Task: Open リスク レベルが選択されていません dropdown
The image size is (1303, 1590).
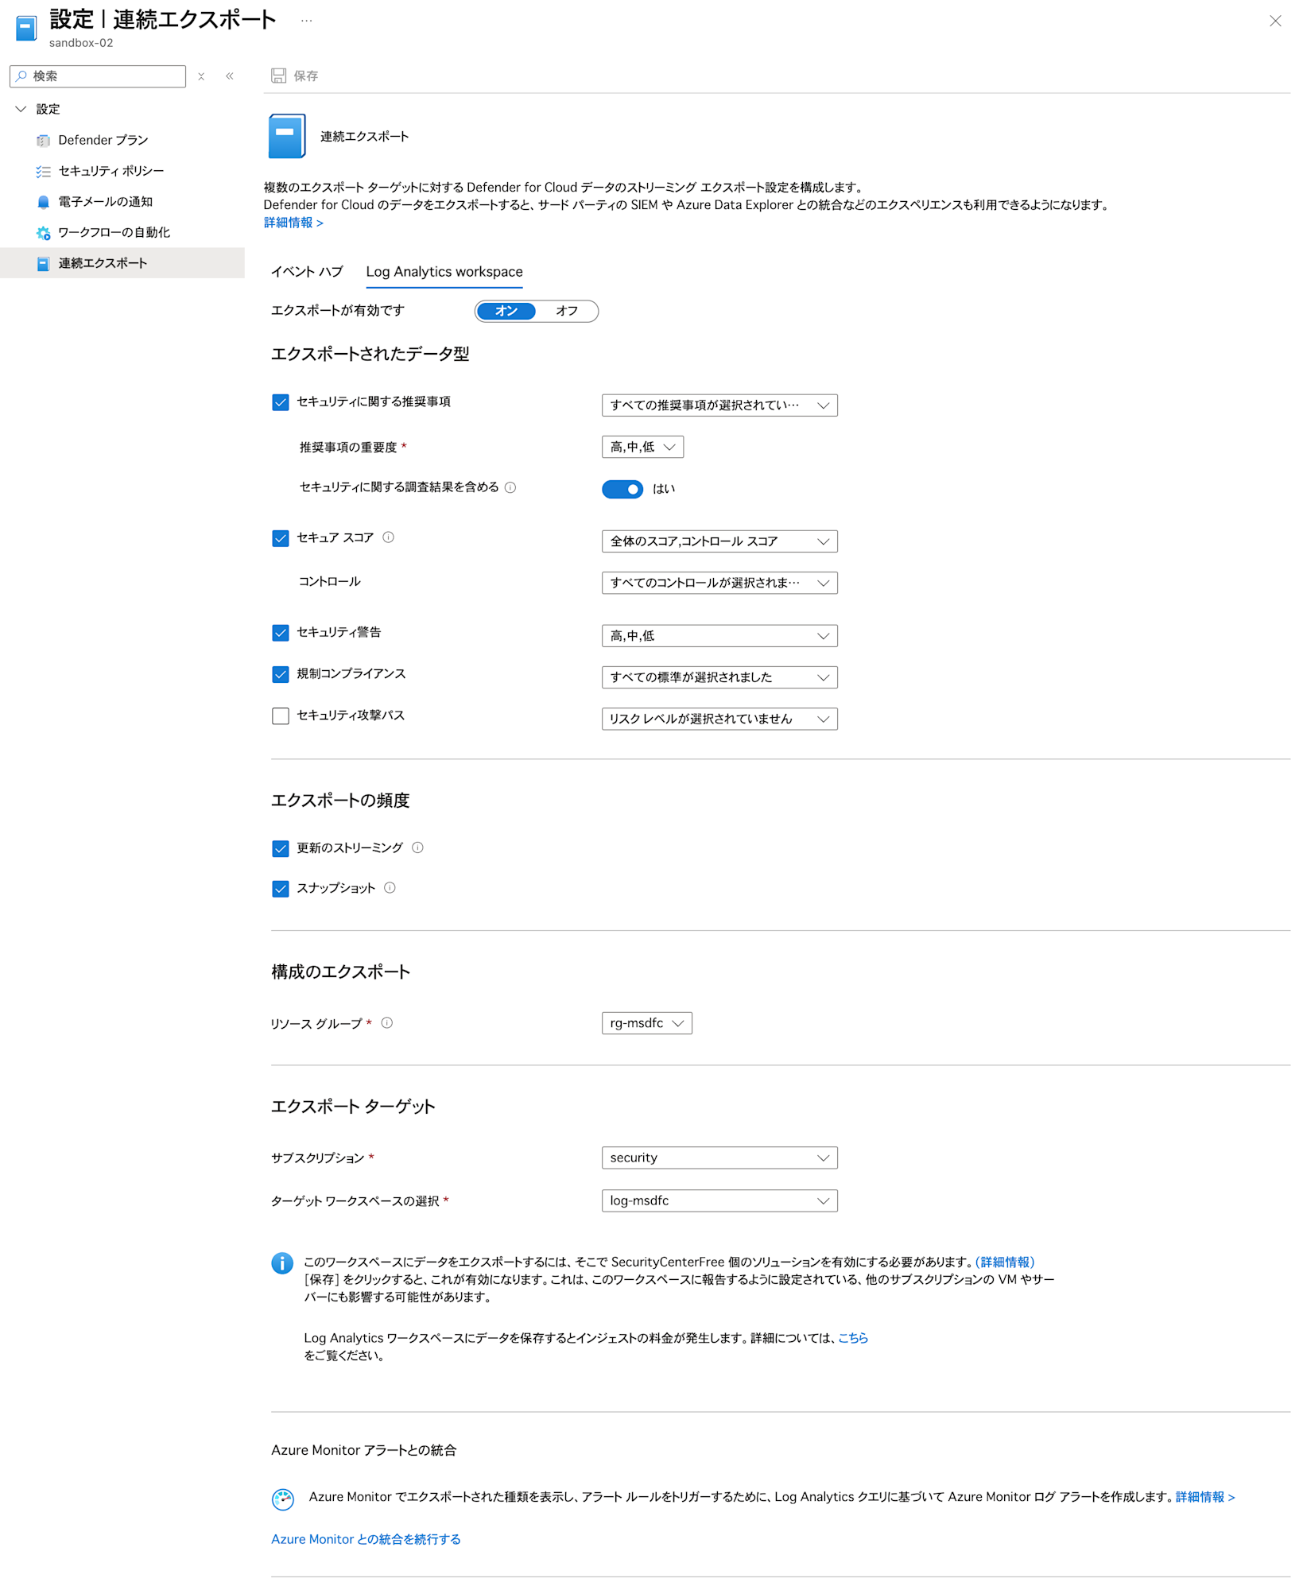Action: click(x=719, y=719)
